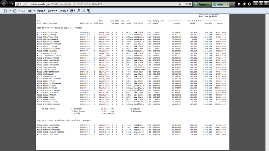Expand the Safety dropdown menu

(x=52, y=10)
